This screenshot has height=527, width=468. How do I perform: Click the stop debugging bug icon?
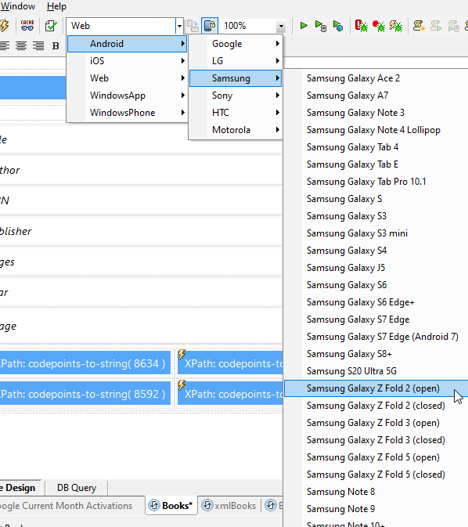(x=361, y=26)
